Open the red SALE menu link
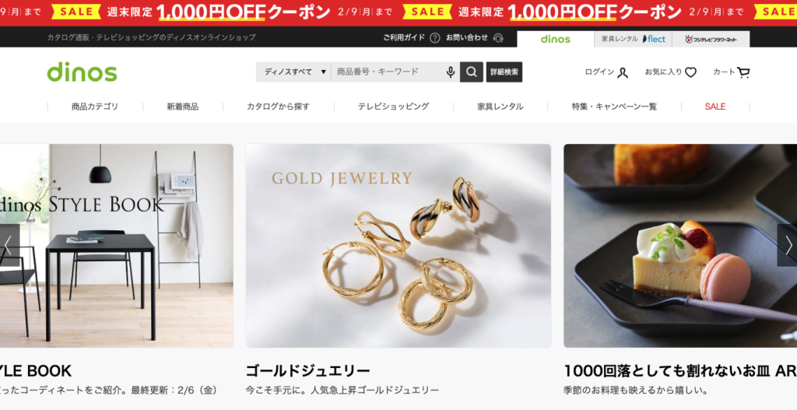The width and height of the screenshot is (797, 410). pyautogui.click(x=715, y=106)
